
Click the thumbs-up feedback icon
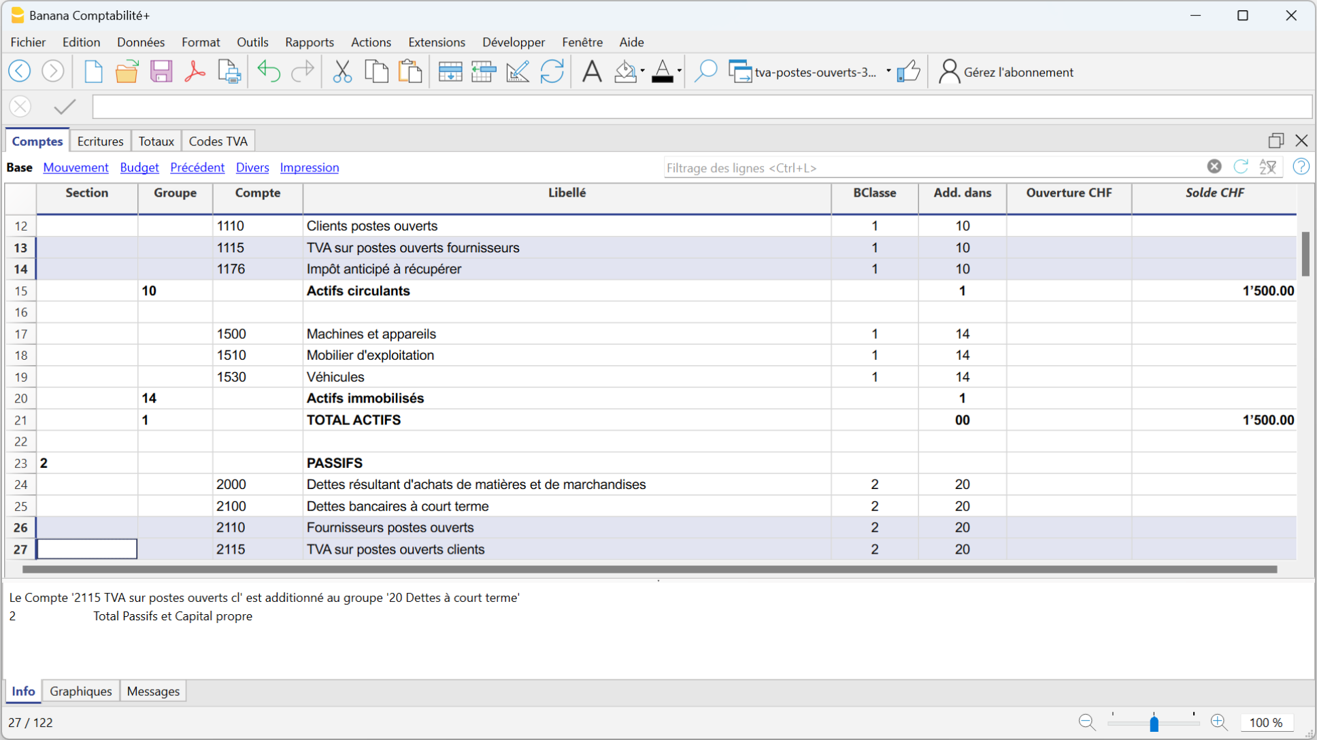tap(908, 71)
